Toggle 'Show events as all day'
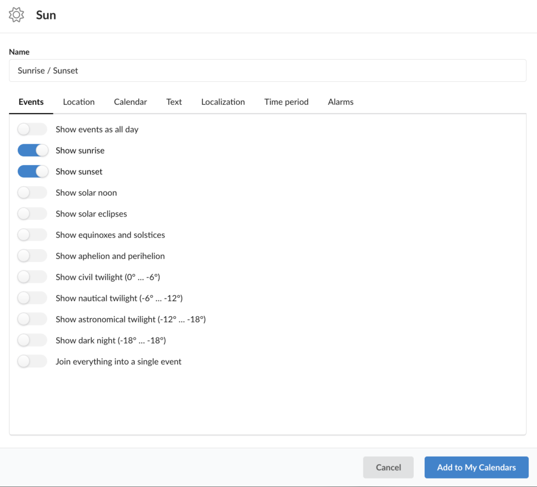The height and width of the screenshot is (487, 537). [x=32, y=129]
